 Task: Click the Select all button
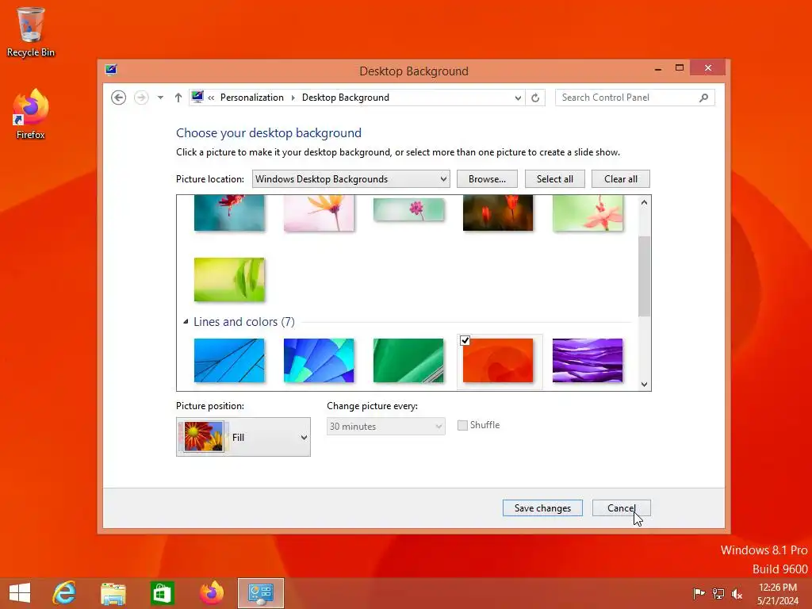click(554, 178)
